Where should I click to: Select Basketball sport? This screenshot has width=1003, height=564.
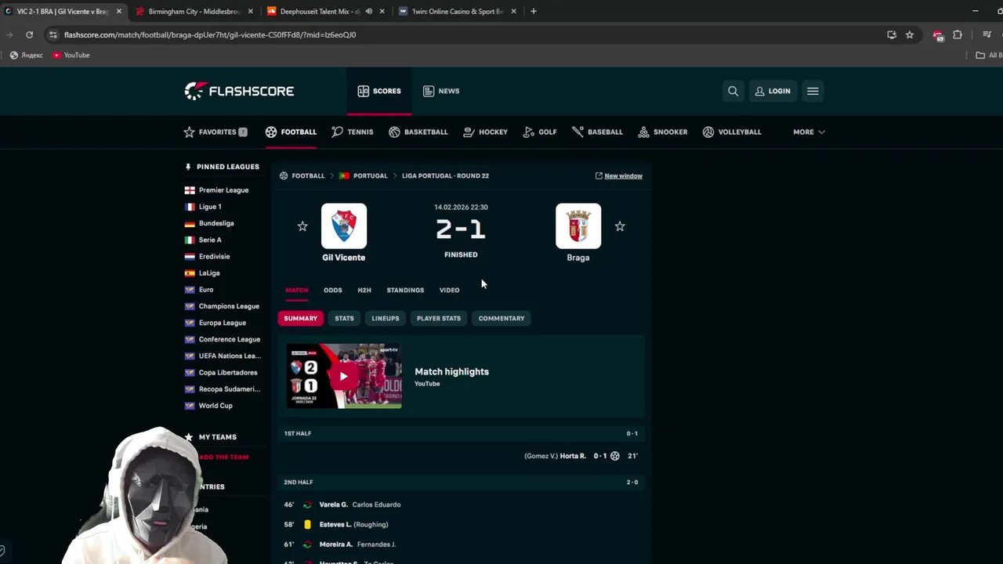point(418,132)
